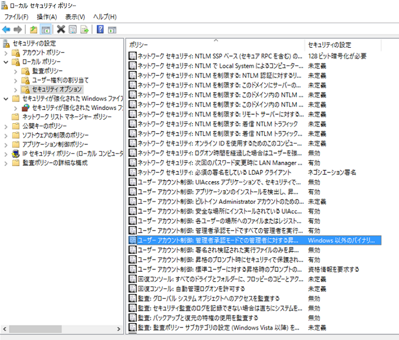Click the 公開キーのポリシー folder icon
399x340 pixels.
coord(16,126)
